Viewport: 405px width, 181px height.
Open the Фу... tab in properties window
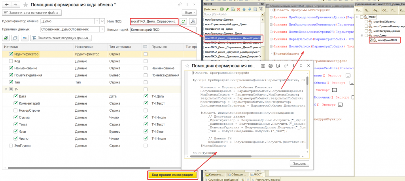[x=376, y=10]
